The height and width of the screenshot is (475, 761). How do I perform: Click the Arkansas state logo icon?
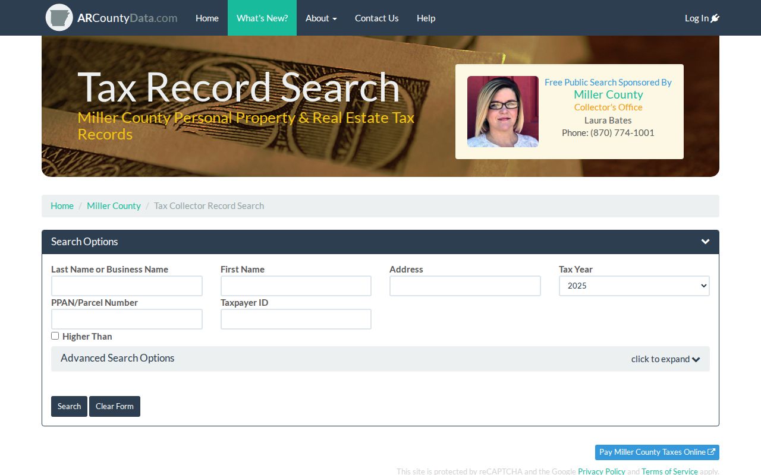click(59, 18)
